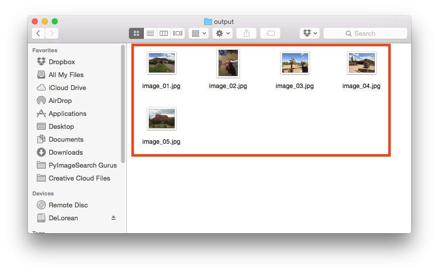Image resolution: width=439 pixels, height=273 pixels.
Task: Click the Documents sidebar icon
Action: point(41,139)
